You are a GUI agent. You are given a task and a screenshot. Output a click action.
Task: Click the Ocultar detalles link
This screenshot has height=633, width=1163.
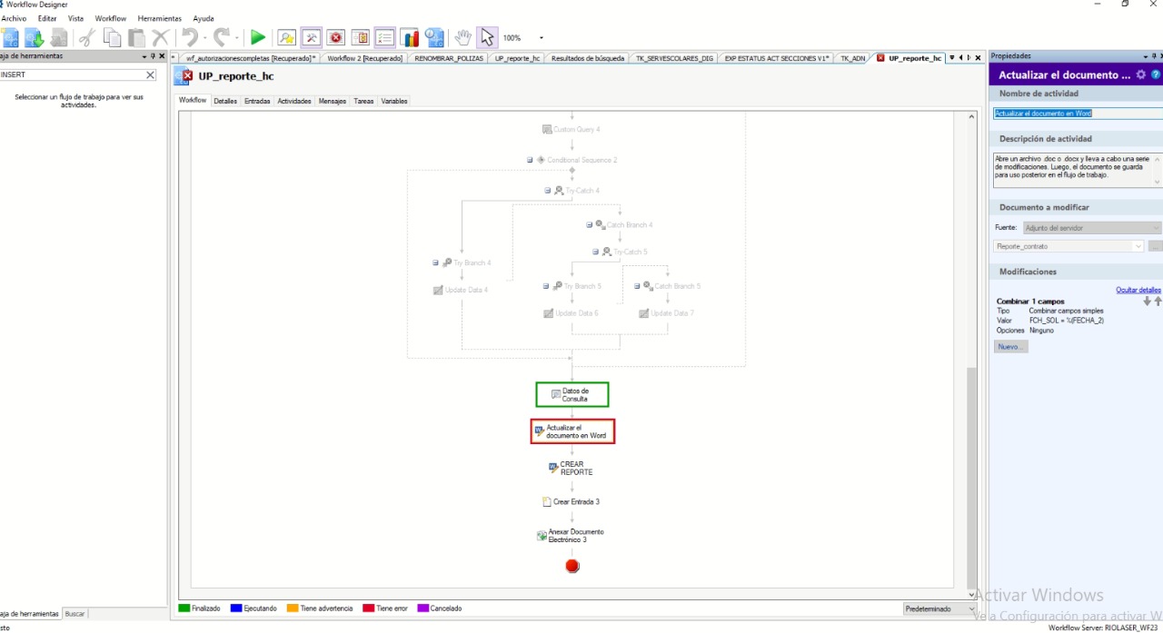[1138, 290]
